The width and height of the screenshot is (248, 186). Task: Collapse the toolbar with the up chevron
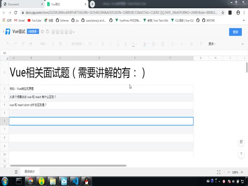point(243,44)
